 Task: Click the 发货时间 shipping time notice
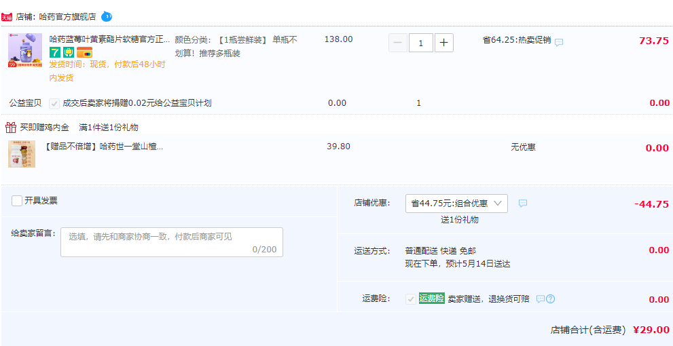coord(107,71)
